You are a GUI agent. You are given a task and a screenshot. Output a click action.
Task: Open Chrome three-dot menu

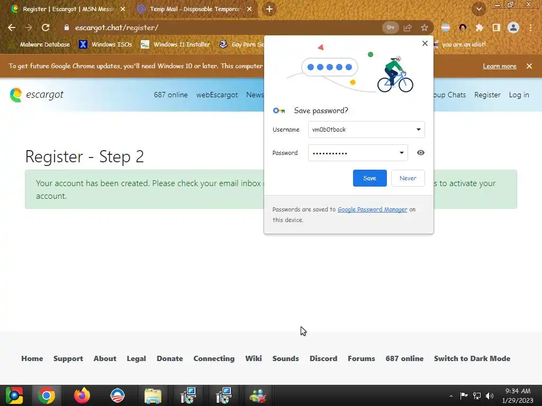tap(530, 27)
